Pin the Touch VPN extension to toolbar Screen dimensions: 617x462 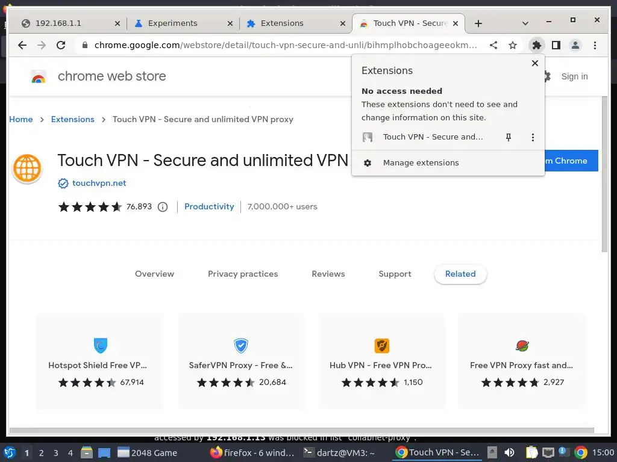pos(508,137)
